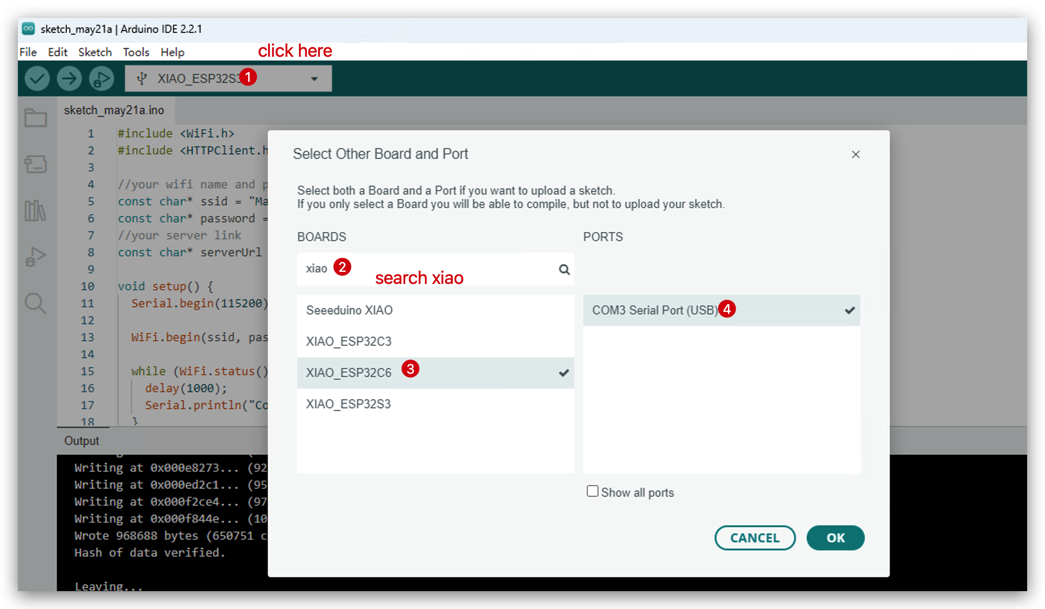Open the Sketchbook folder icon in the sidebar
Screen dimensions: 1045x609
[36, 118]
